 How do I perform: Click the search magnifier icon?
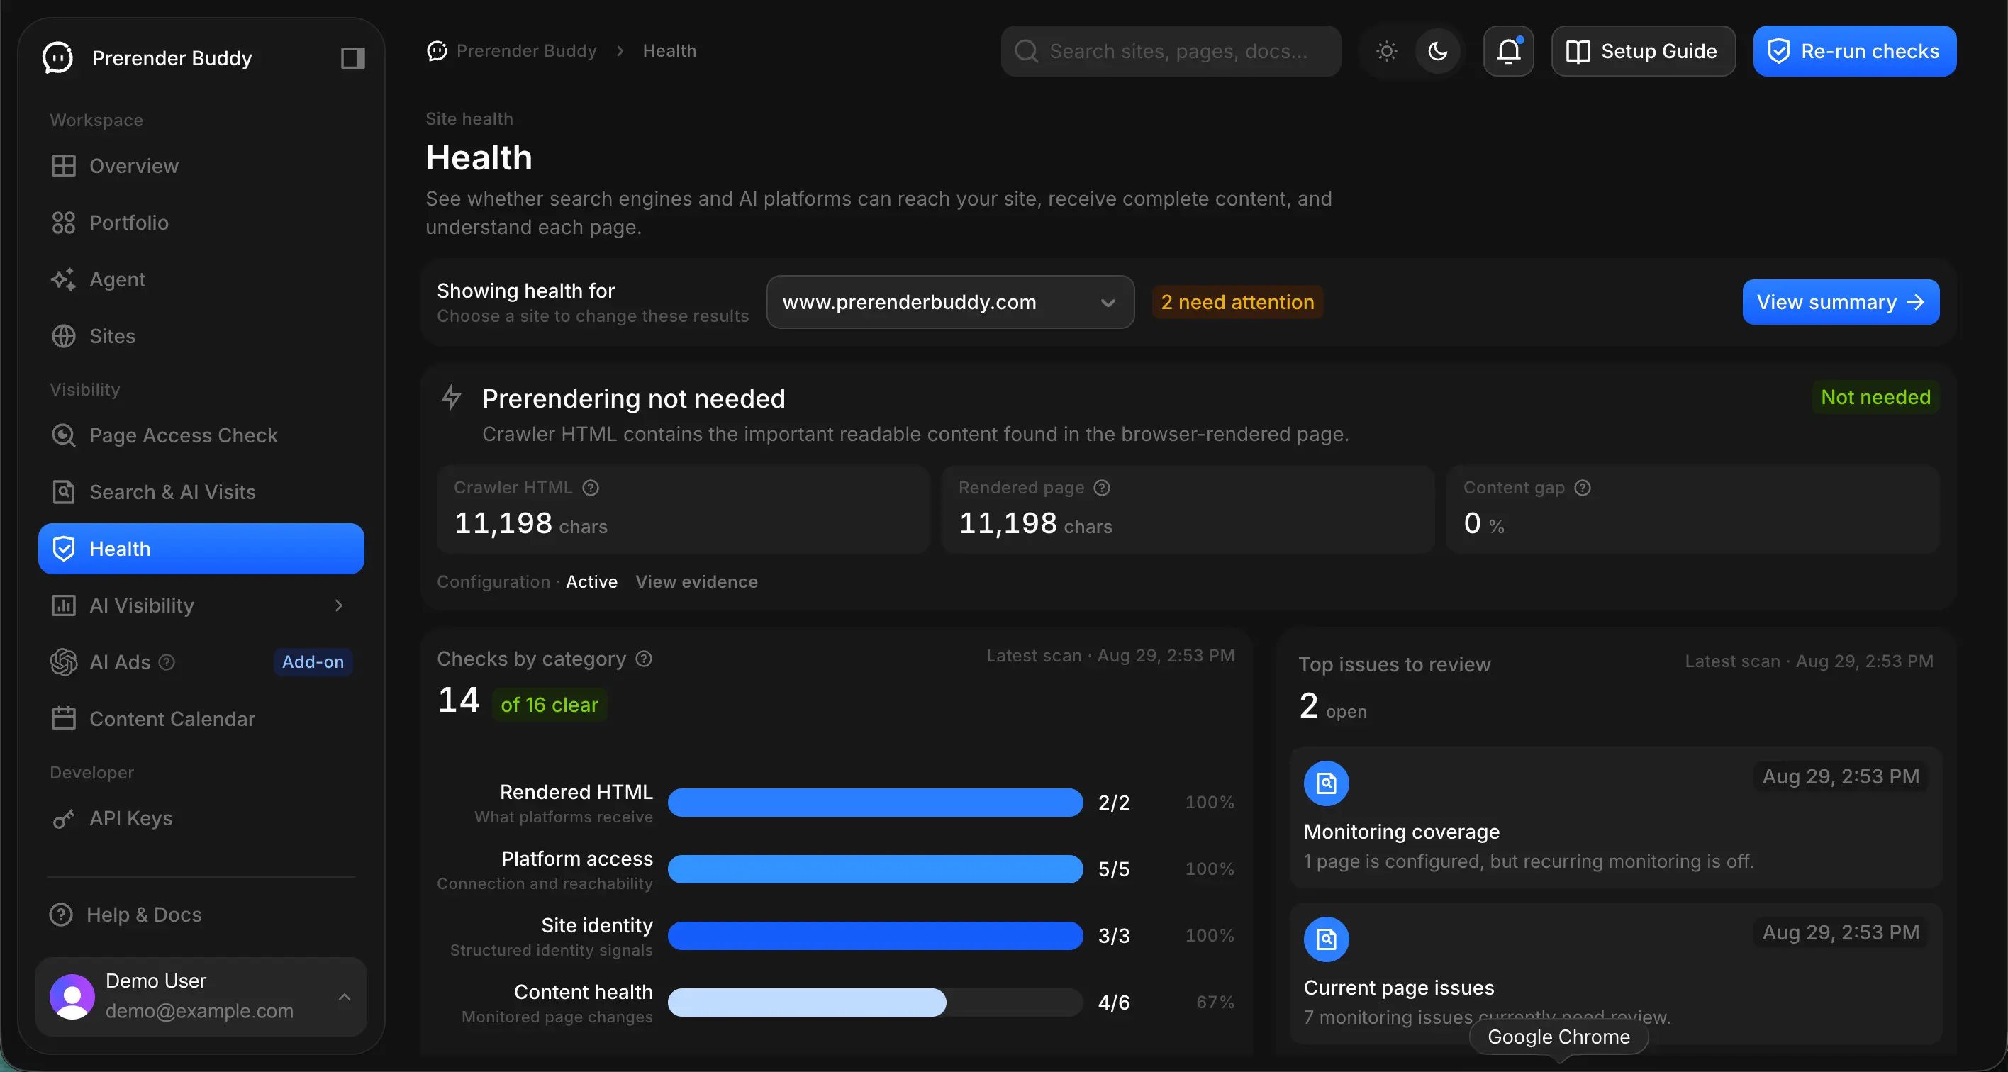pos(1026,52)
